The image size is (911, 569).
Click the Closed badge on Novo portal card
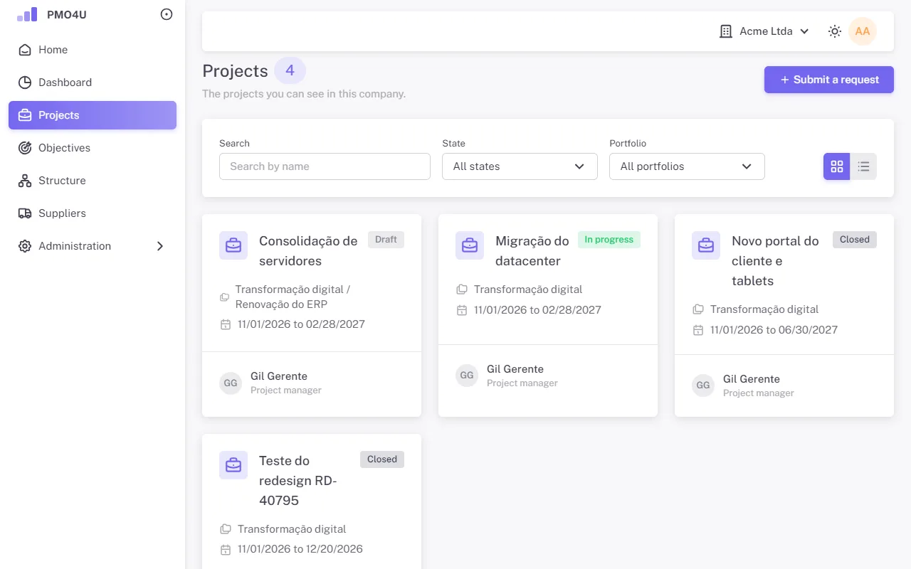[x=855, y=240]
